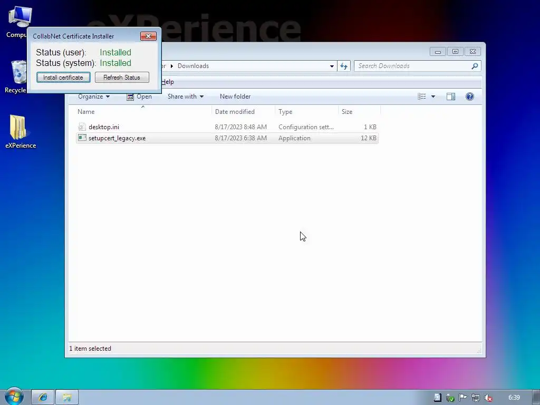540x405 pixels.
Task: Click the green check shield tray icon
Action: point(450,398)
